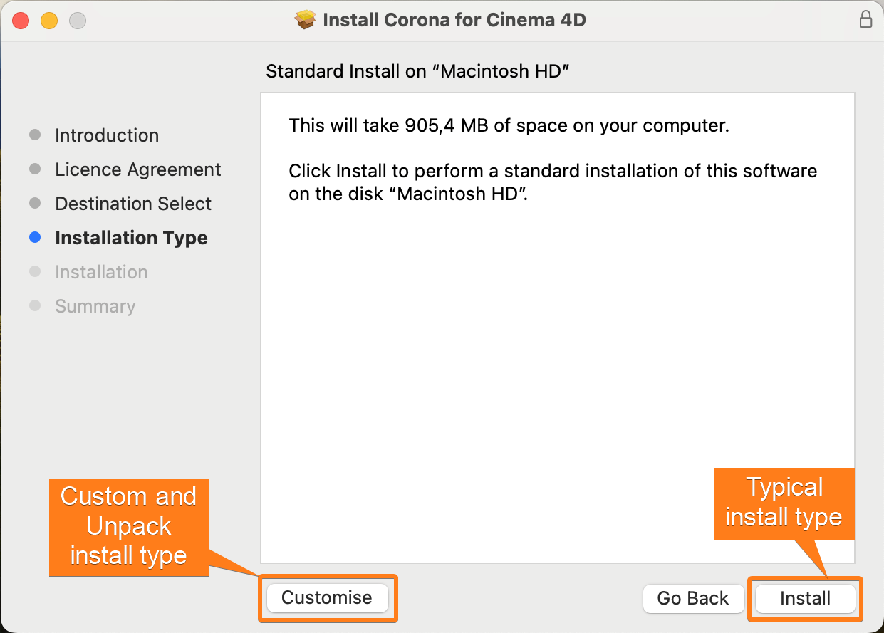Close the installer with red button
The width and height of the screenshot is (884, 633).
coord(21,21)
